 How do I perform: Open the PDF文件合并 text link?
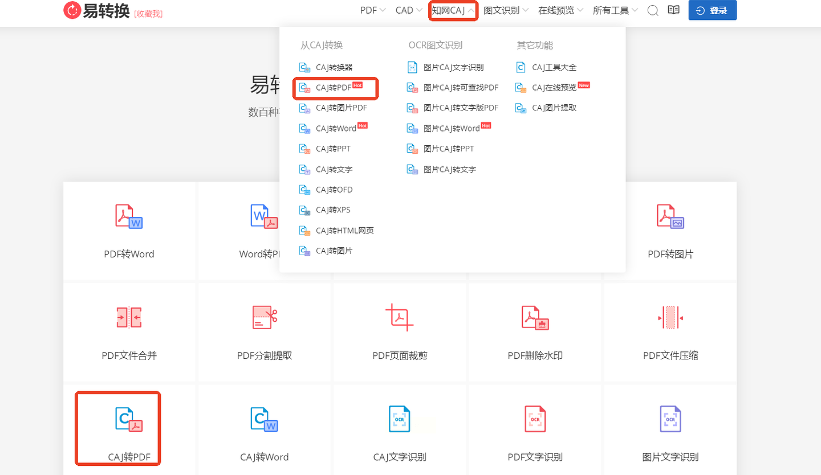click(129, 355)
